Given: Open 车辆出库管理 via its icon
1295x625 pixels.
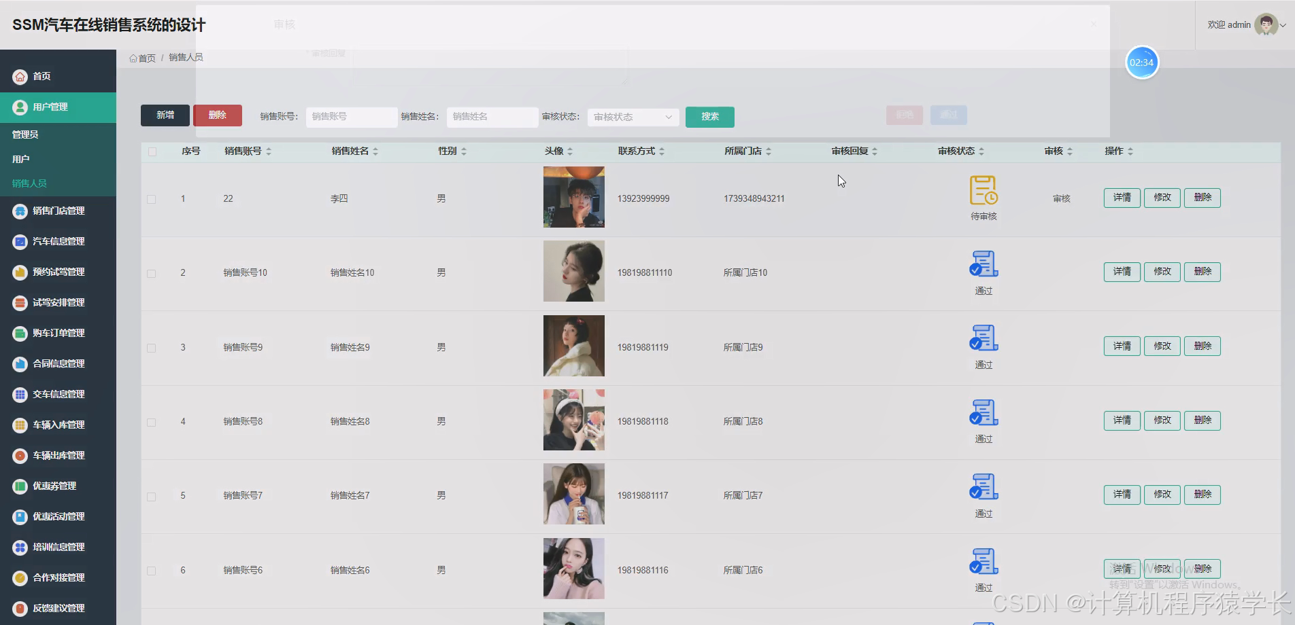Looking at the screenshot, I should 20,456.
